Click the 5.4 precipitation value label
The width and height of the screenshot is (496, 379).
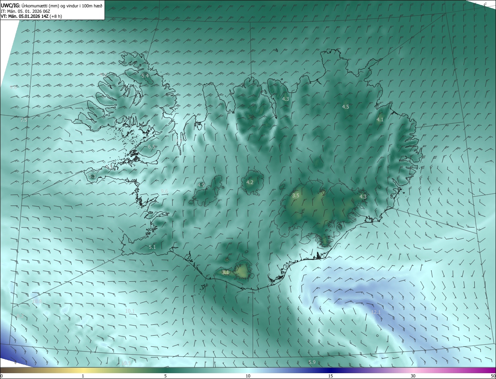coord(145,76)
